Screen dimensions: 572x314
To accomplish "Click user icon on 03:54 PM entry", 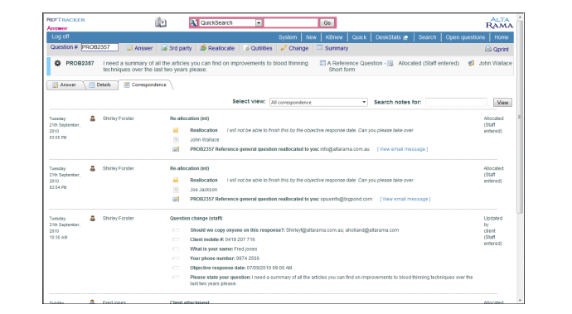I will [x=93, y=168].
